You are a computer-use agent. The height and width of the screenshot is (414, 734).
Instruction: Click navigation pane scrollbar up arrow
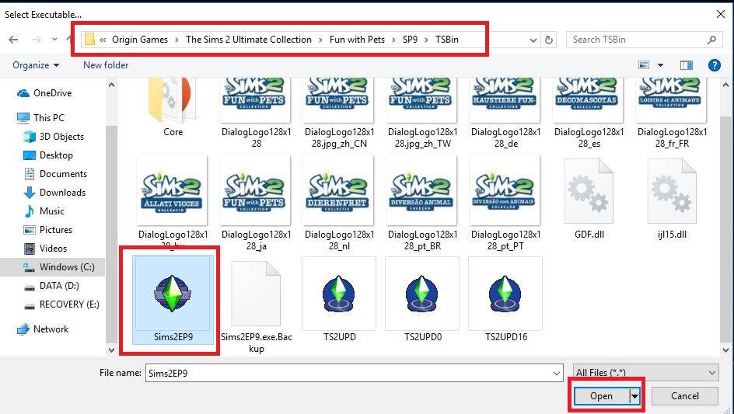tap(111, 85)
